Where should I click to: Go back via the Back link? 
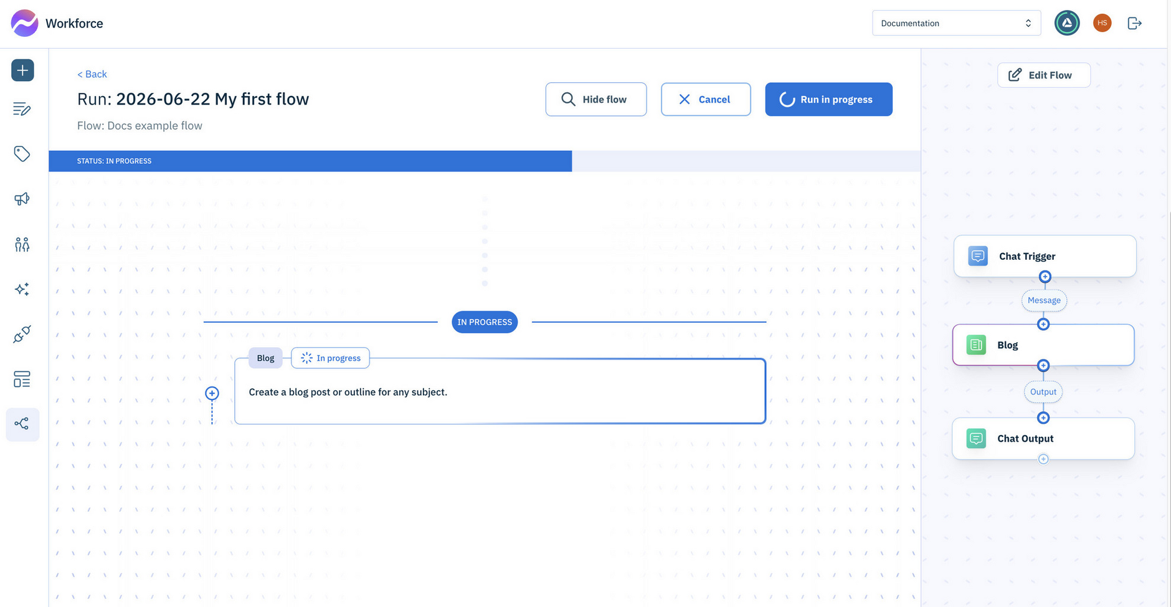coord(92,74)
